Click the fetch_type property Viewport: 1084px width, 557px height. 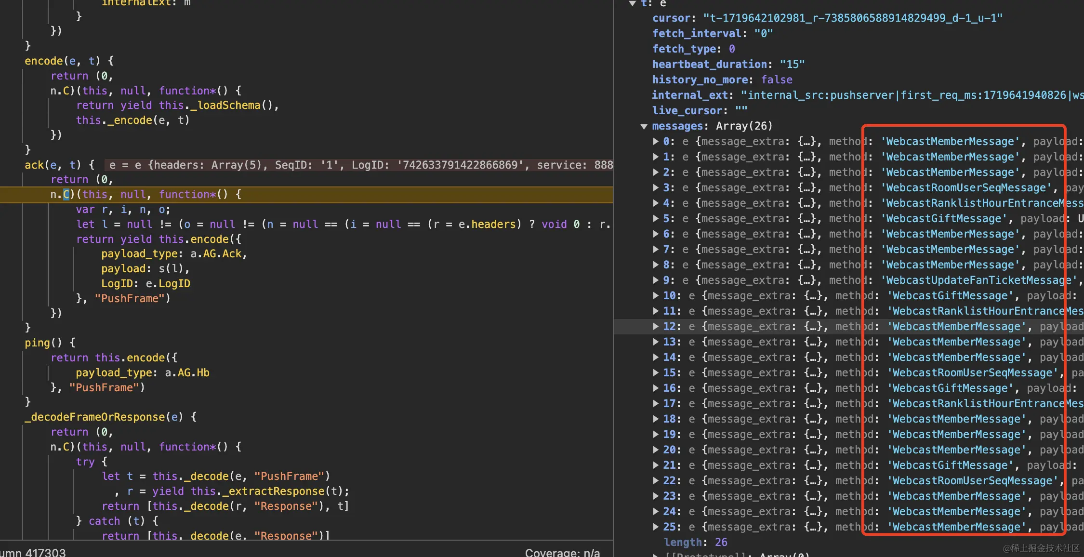click(x=694, y=49)
